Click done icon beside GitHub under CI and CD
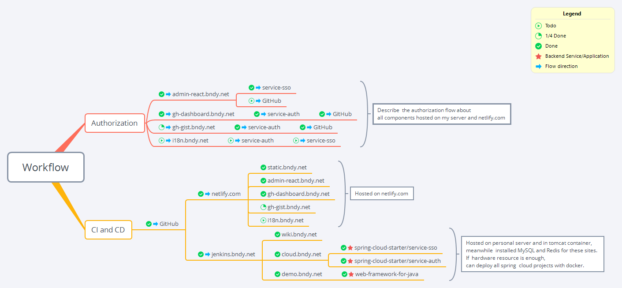Screen dimensions: 622x288 point(149,224)
